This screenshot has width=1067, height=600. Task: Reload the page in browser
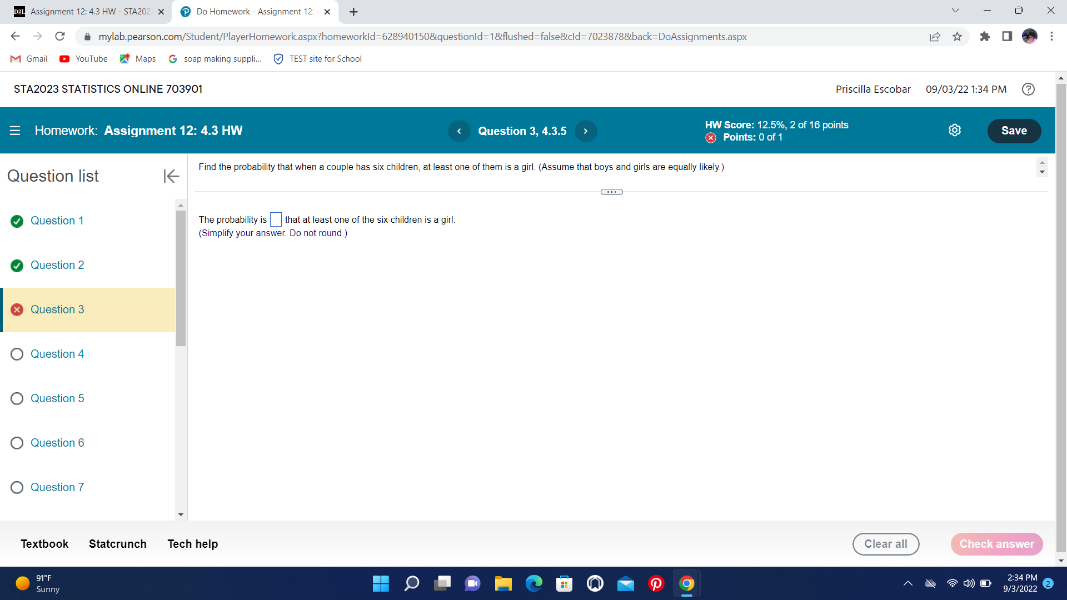pyautogui.click(x=60, y=37)
